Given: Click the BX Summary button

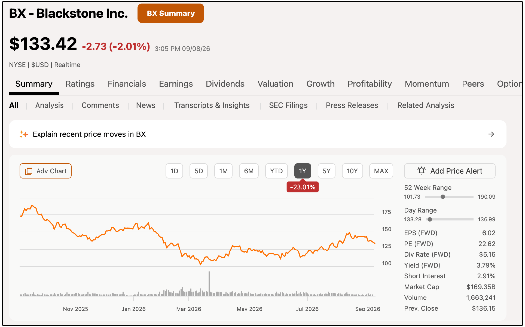Looking at the screenshot, I should coord(171,13).
